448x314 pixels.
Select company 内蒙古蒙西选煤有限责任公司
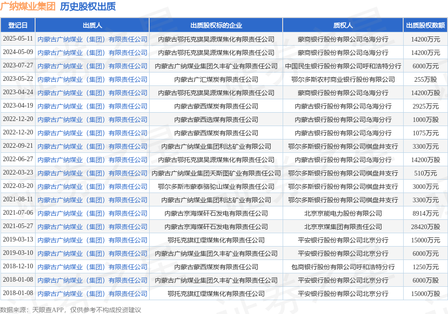(x=216, y=120)
